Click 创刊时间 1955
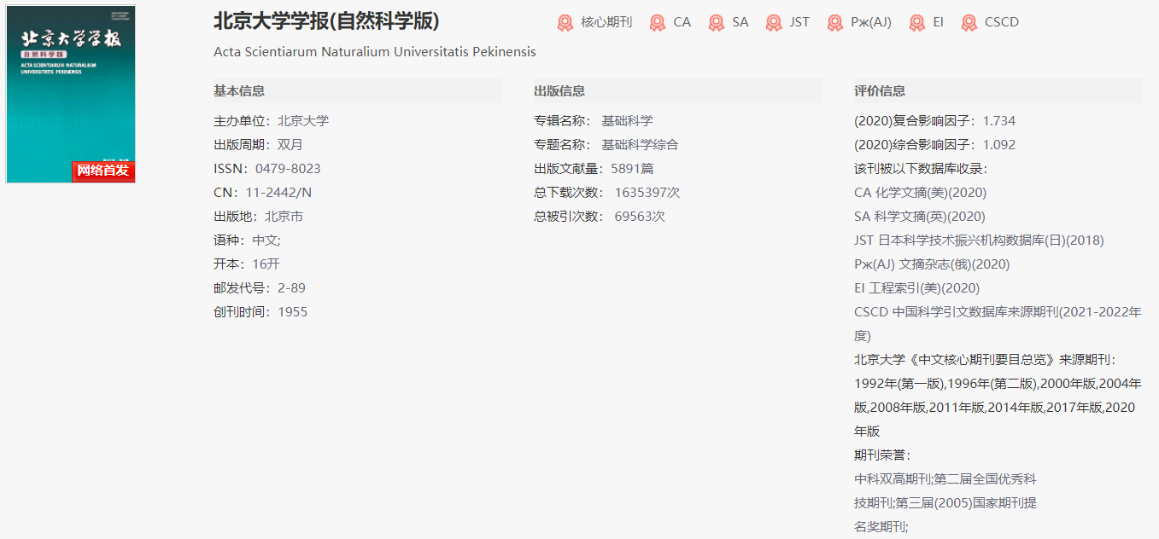Screen dimensions: 1159x539 pos(260,312)
